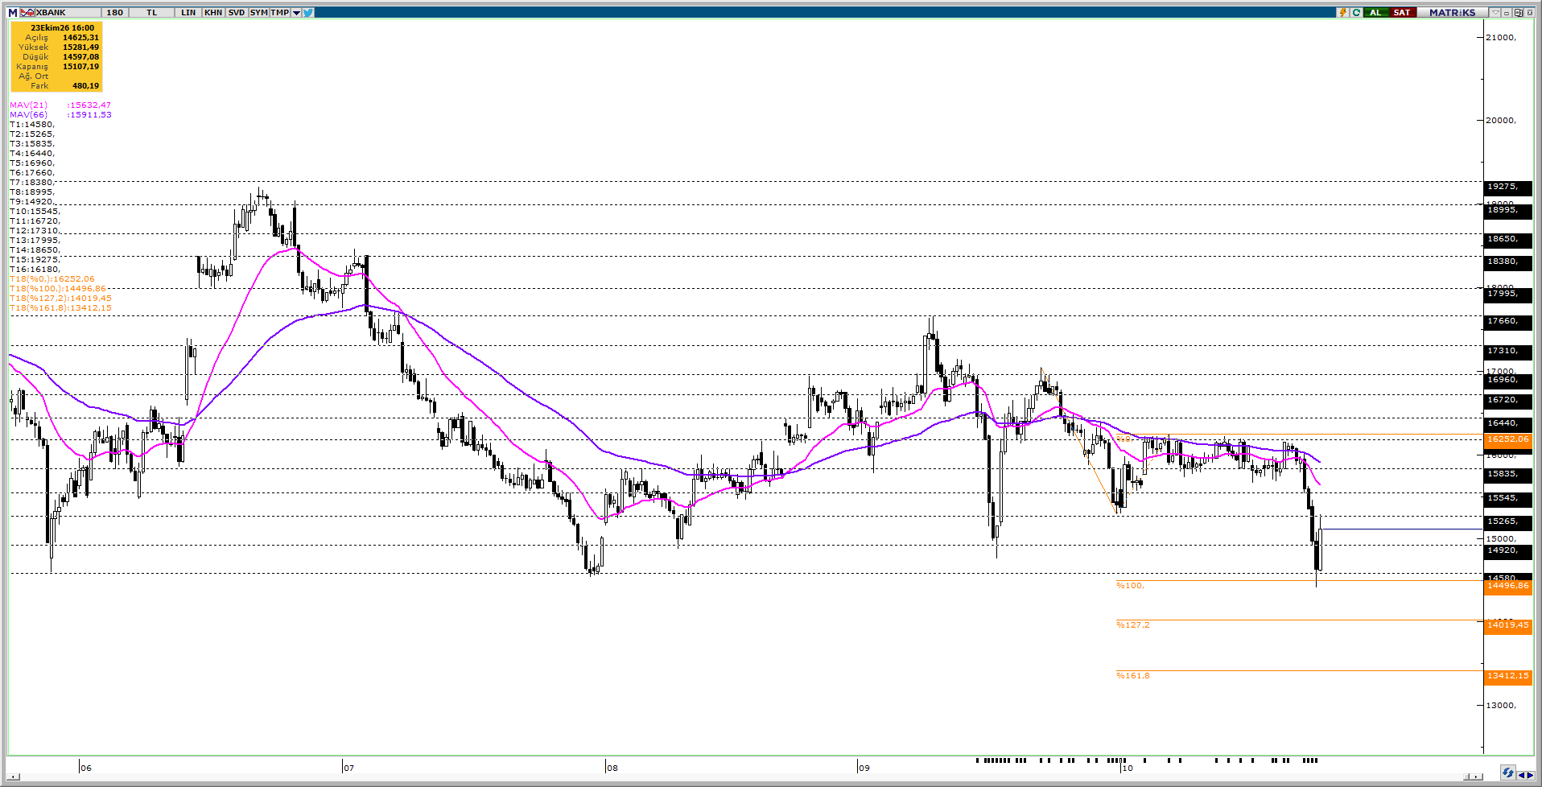
Task: Change the TL currency setting
Action: (x=151, y=13)
